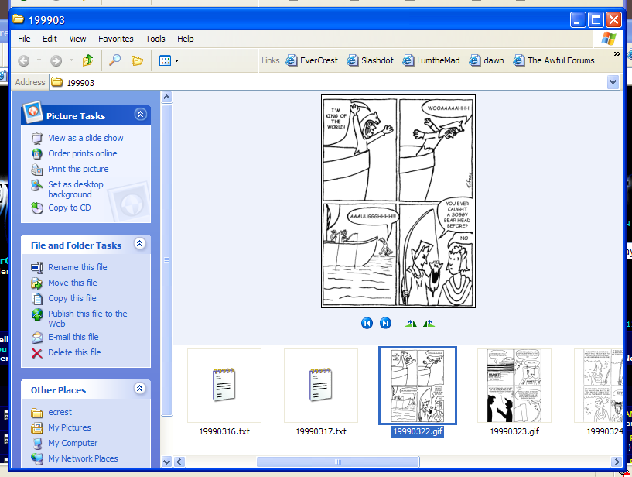The width and height of the screenshot is (632, 477).
Task: Show previous image in filmstrip
Action: (x=367, y=323)
